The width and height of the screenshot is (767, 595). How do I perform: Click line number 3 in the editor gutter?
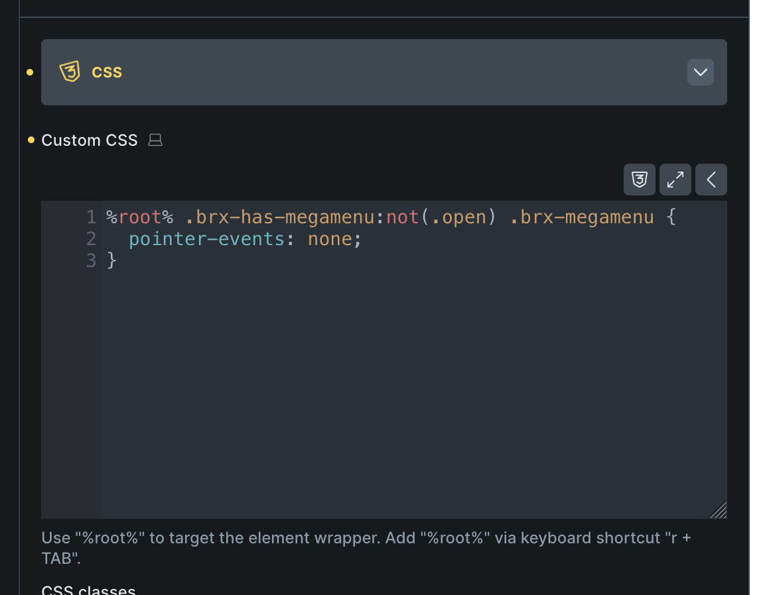click(x=91, y=261)
